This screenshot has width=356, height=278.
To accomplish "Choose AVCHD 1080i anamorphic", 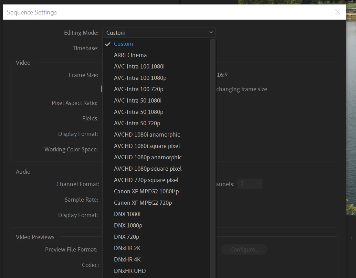I will 156,135.
